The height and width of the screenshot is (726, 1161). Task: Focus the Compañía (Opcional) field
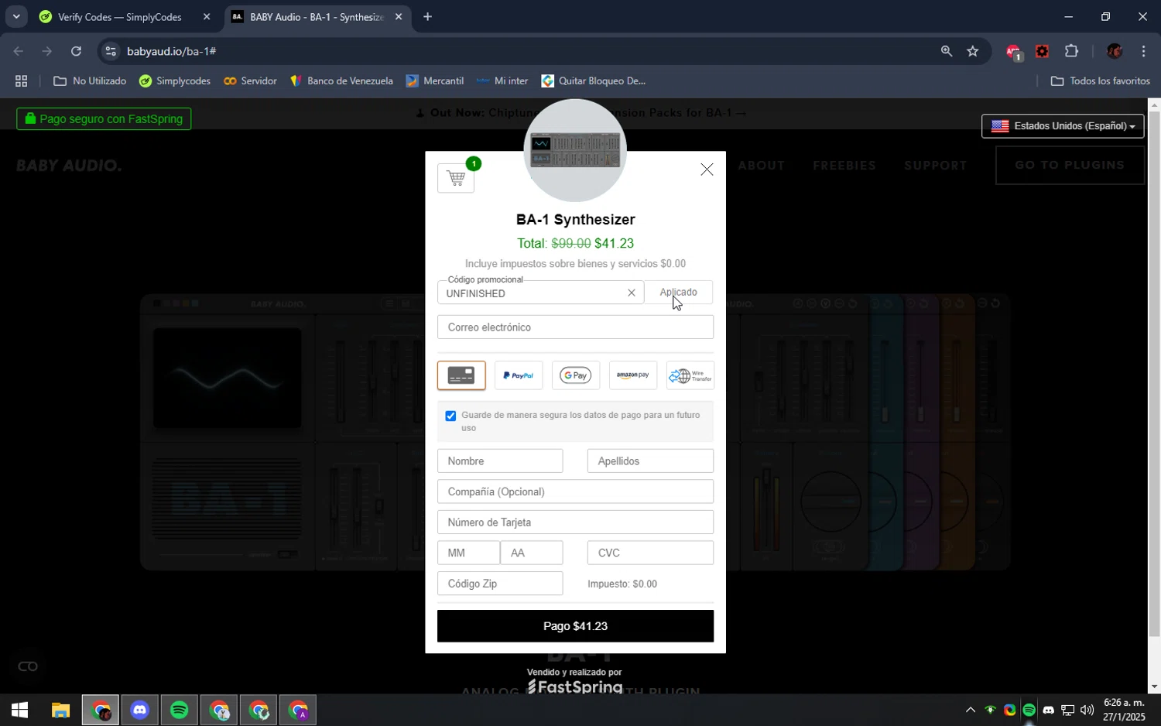pos(575,491)
